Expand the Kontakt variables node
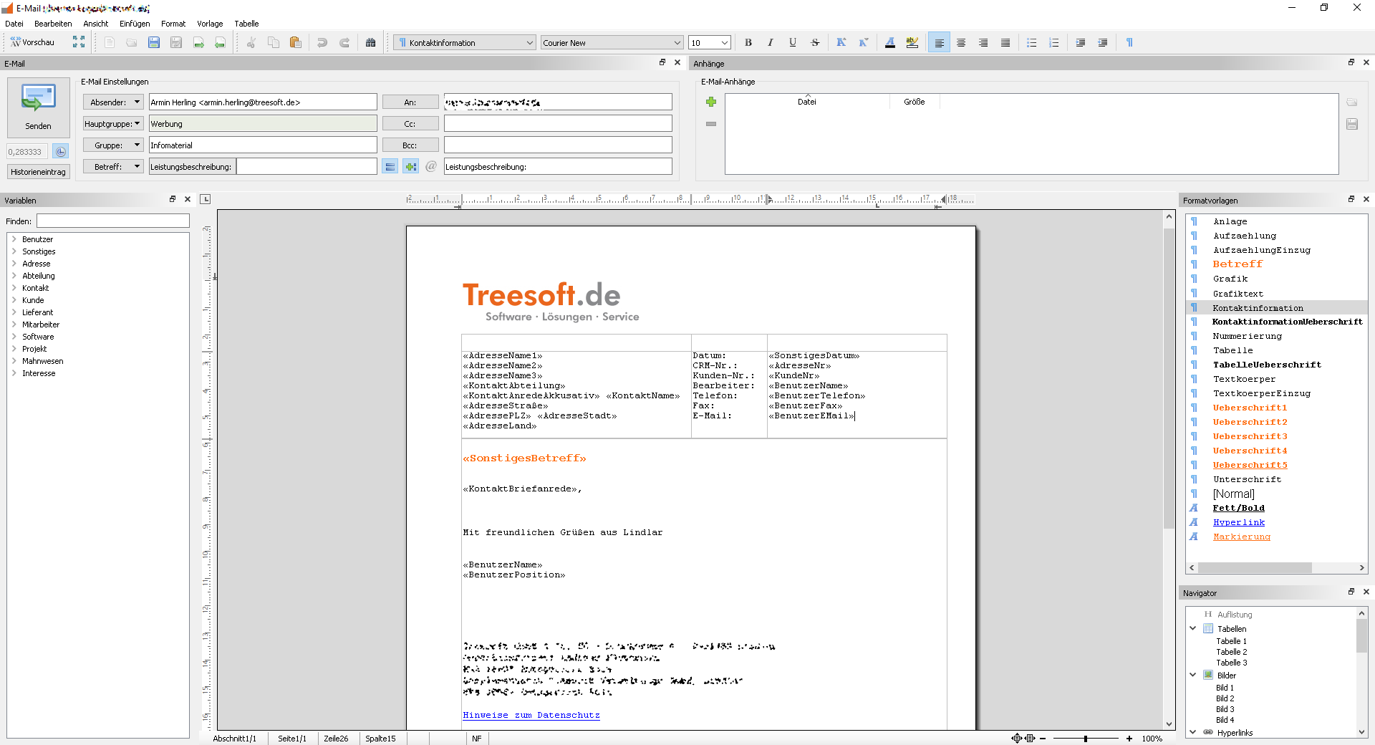1375x745 pixels. point(14,288)
